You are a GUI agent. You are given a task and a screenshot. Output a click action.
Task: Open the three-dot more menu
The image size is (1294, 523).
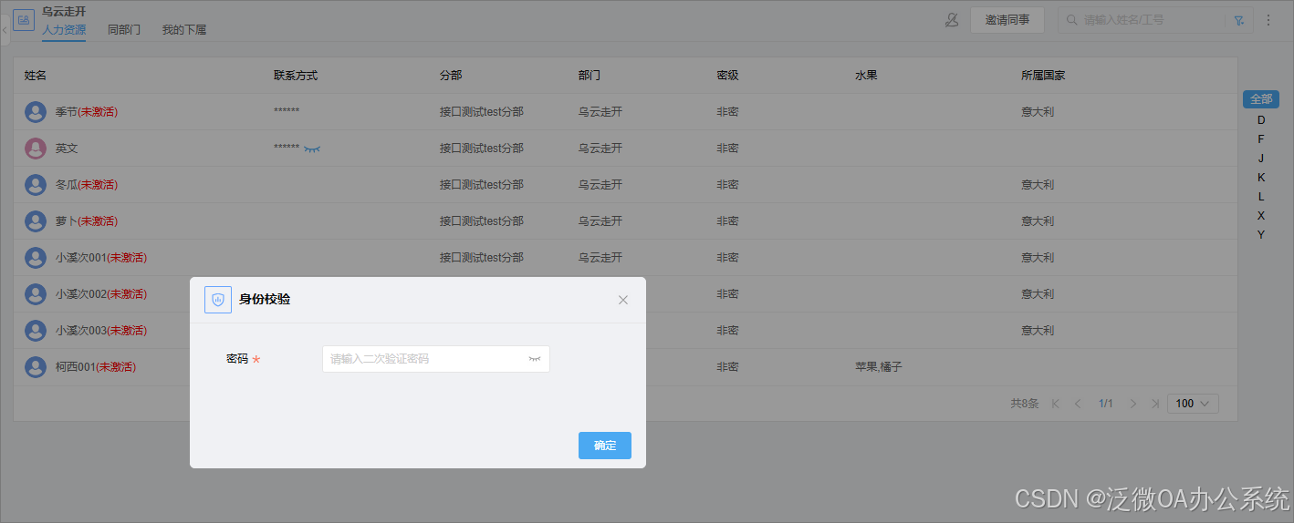[x=1268, y=19]
